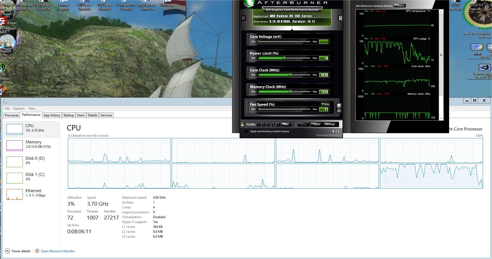Select the FileZilla client desktop icon
The image size is (492, 259).
3,26
